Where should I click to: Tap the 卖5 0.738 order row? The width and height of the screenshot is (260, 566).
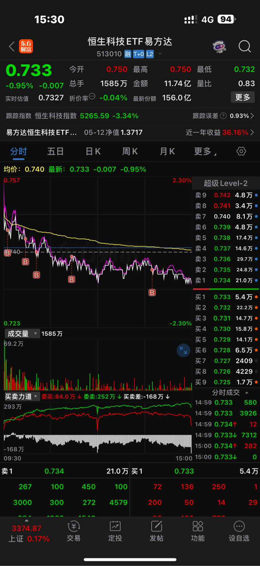pyautogui.click(x=226, y=238)
